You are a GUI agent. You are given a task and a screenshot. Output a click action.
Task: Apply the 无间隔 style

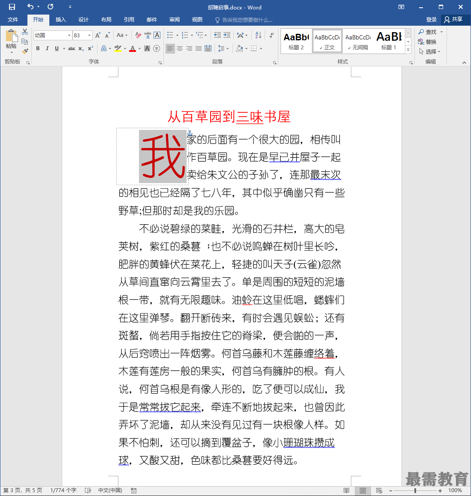click(358, 41)
